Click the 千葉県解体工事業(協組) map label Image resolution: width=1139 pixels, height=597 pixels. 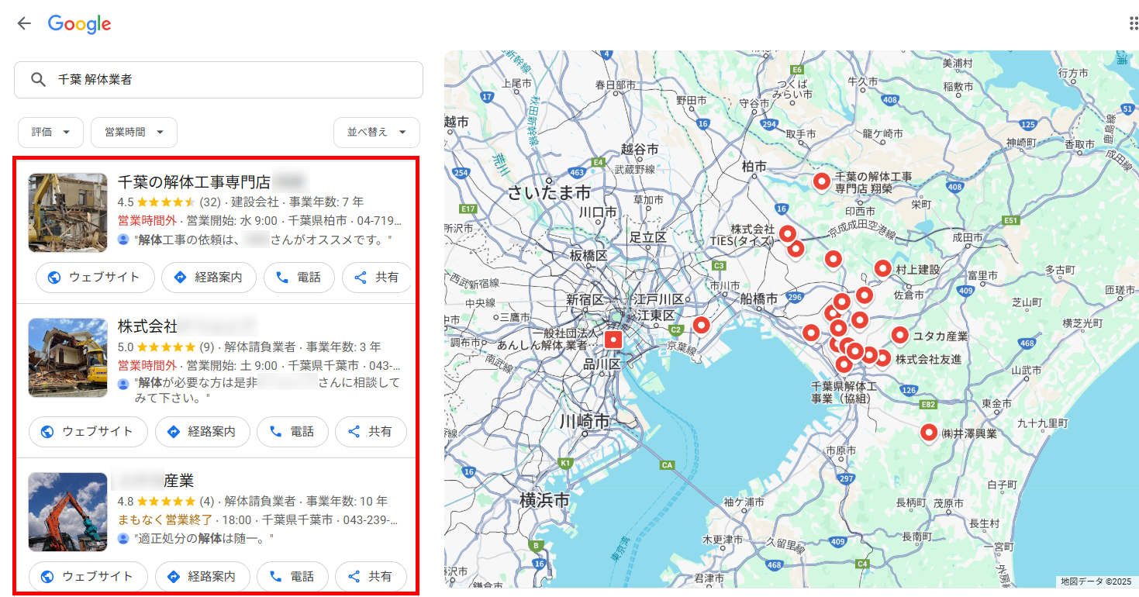844,392
